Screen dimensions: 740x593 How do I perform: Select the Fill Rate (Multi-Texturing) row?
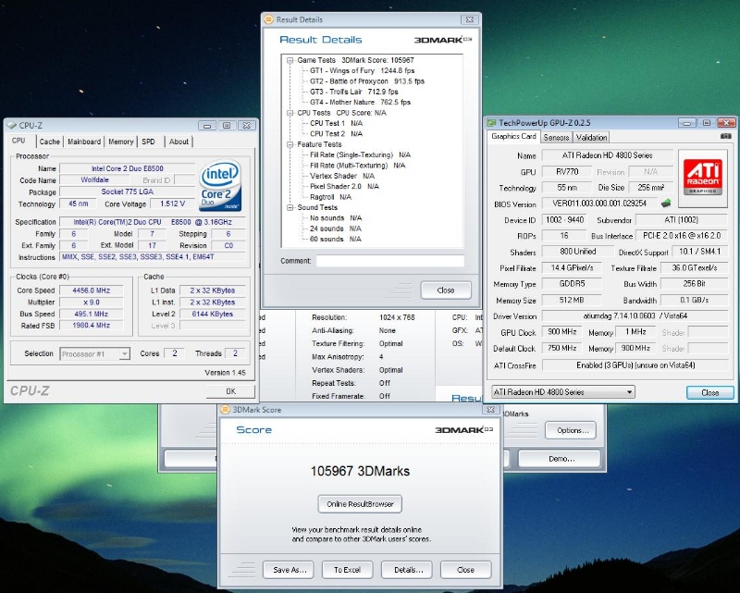point(357,166)
